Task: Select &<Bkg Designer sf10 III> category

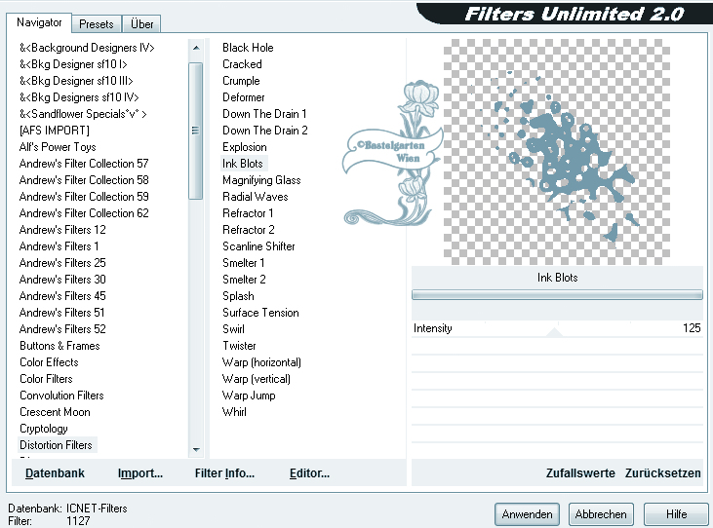Action: pos(76,81)
